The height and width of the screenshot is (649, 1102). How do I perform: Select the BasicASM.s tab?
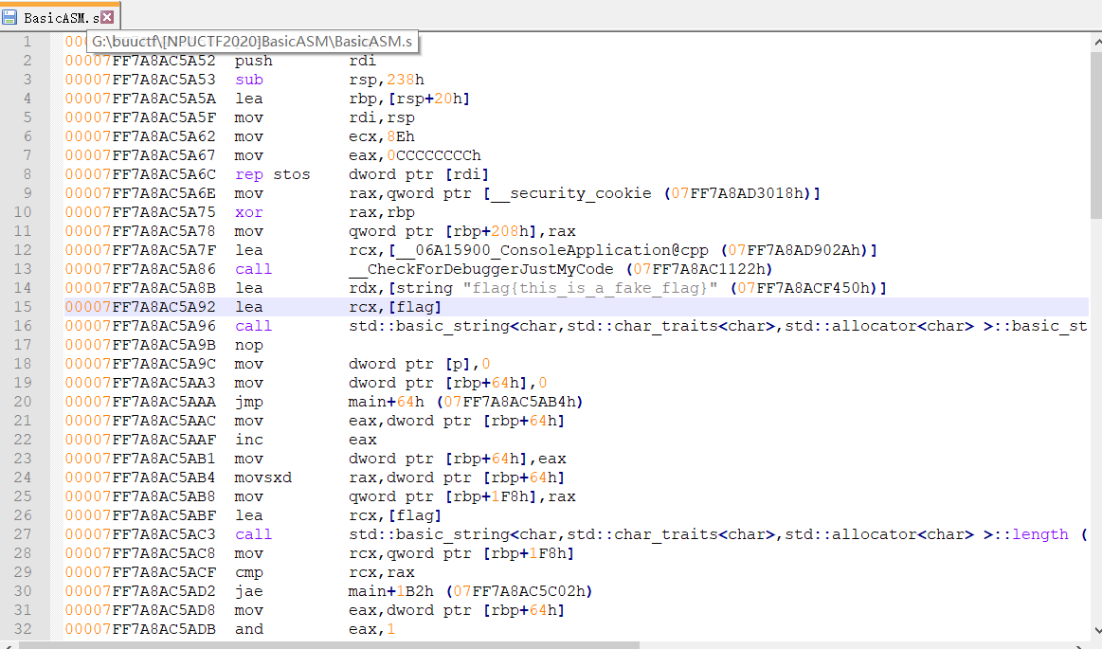coord(57,15)
